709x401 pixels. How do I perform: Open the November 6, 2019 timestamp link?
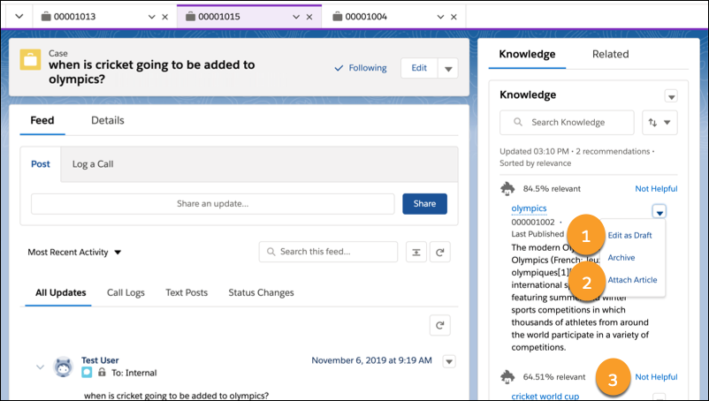tap(371, 360)
